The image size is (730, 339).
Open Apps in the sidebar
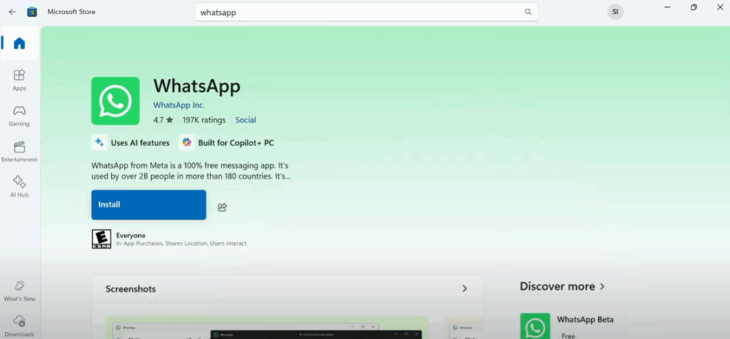click(x=19, y=80)
